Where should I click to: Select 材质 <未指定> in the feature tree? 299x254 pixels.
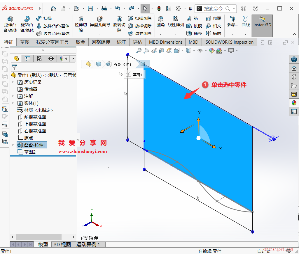[x=35, y=110]
